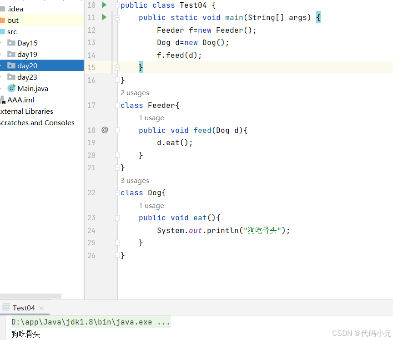Switch to the Test04 run tab
This screenshot has height=340, width=393.
tap(24, 308)
